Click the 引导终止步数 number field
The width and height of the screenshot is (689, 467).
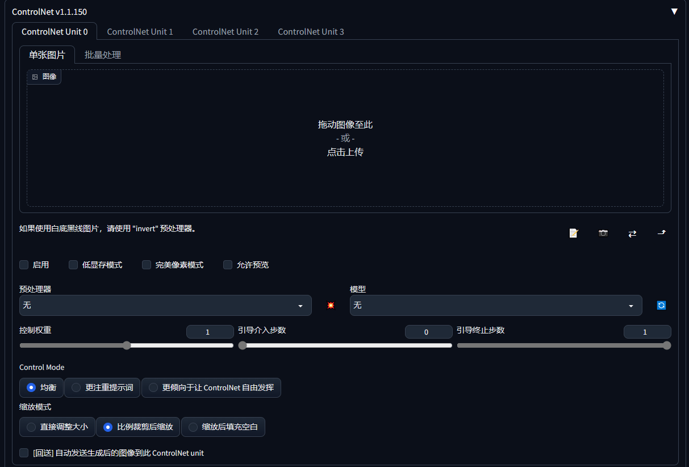pos(648,332)
